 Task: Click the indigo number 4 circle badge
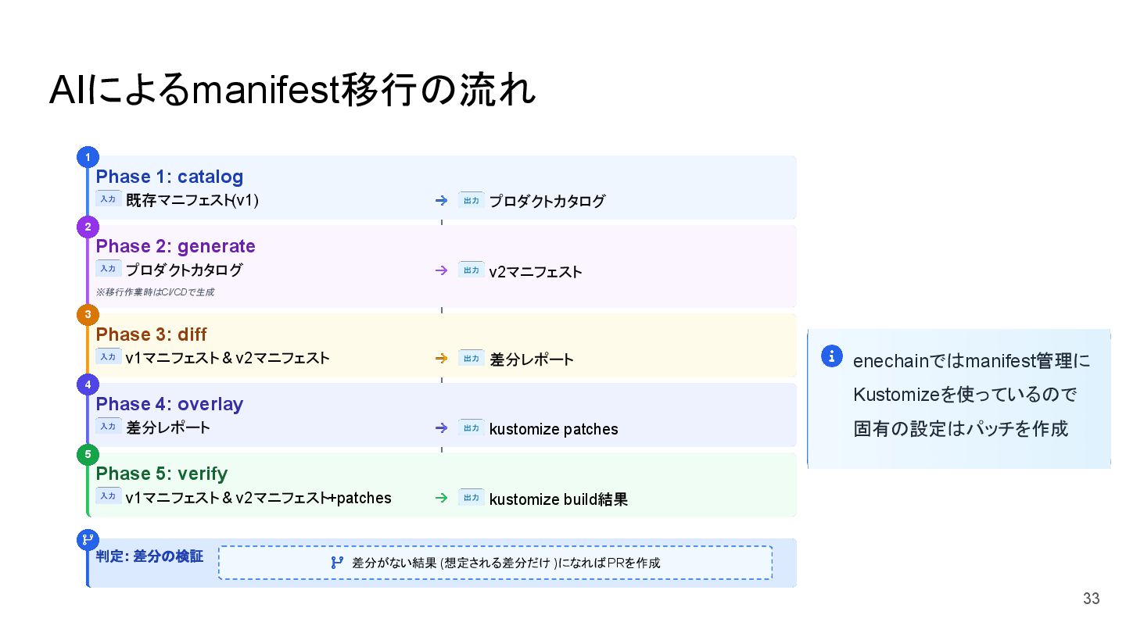(88, 384)
